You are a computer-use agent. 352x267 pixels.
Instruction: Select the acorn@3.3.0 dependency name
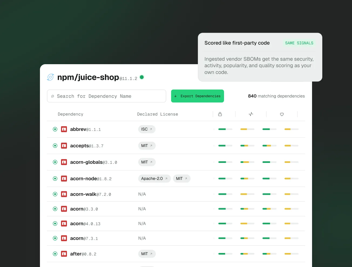click(84, 209)
